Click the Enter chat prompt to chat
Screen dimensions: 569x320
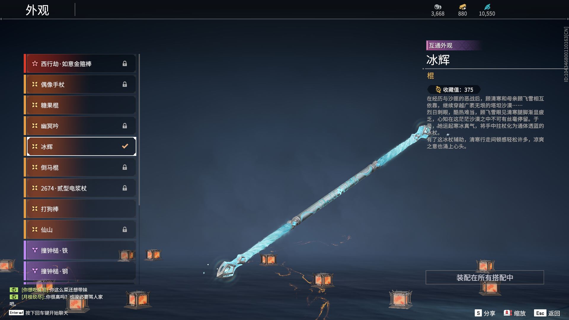tap(39, 313)
